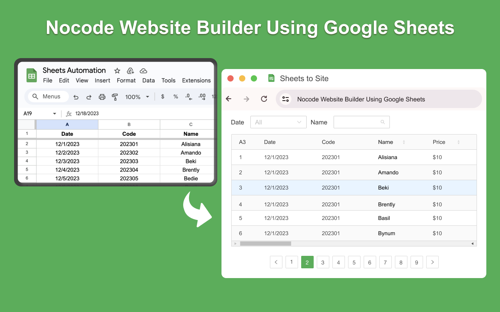500x312 pixels.
Task: Click the Menus search box
Action: pyautogui.click(x=49, y=97)
